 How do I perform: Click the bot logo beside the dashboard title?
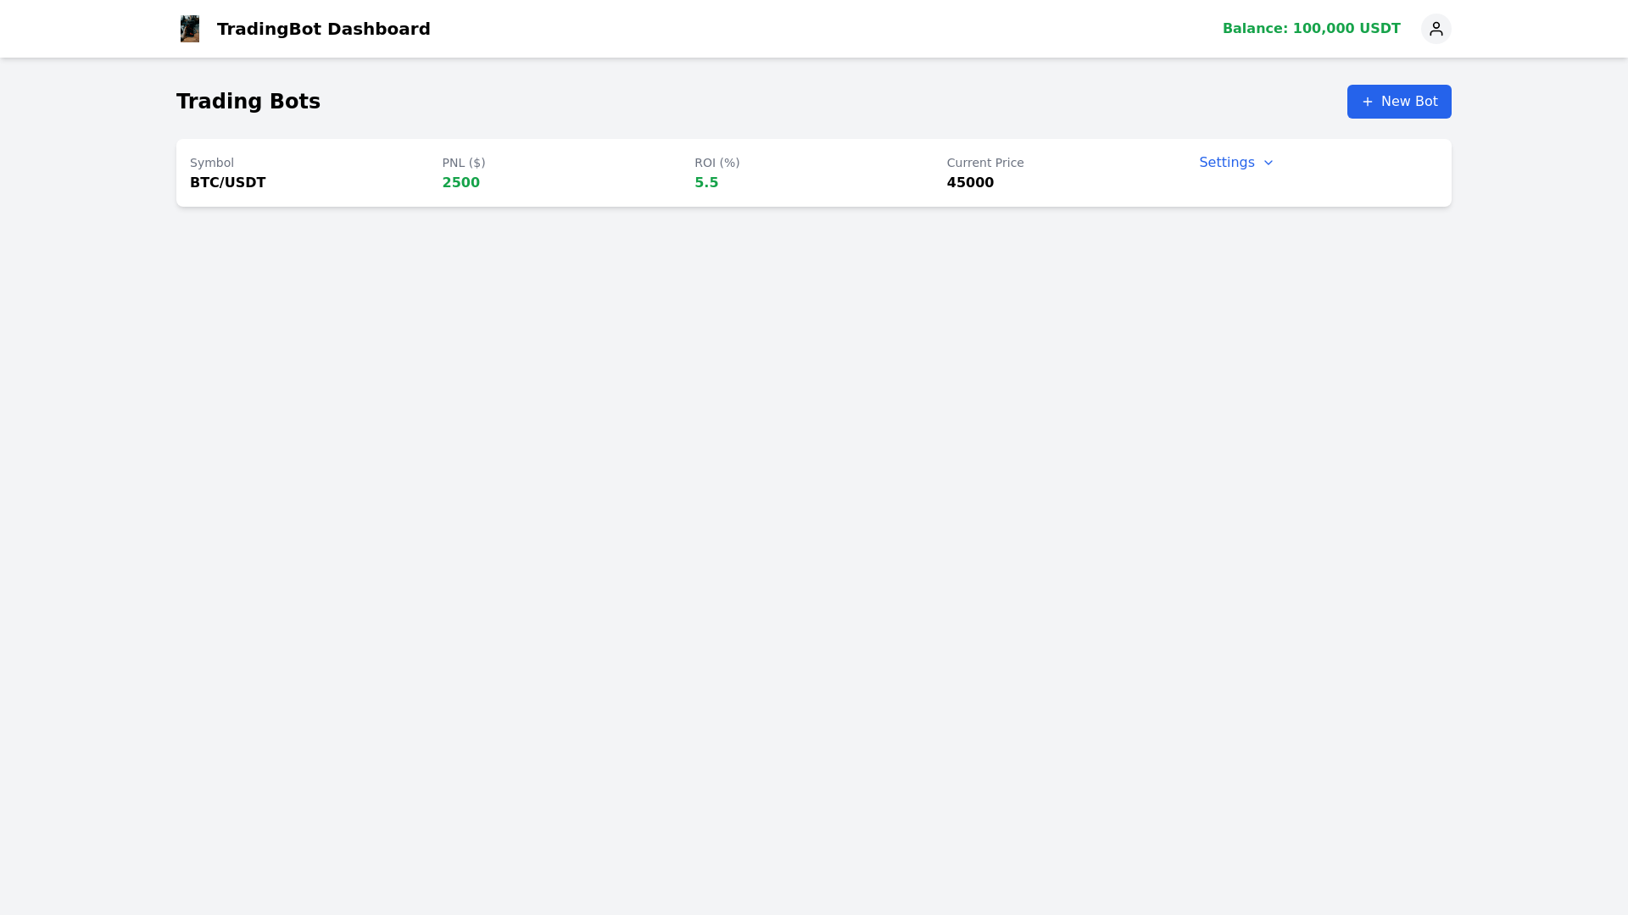point(189,28)
